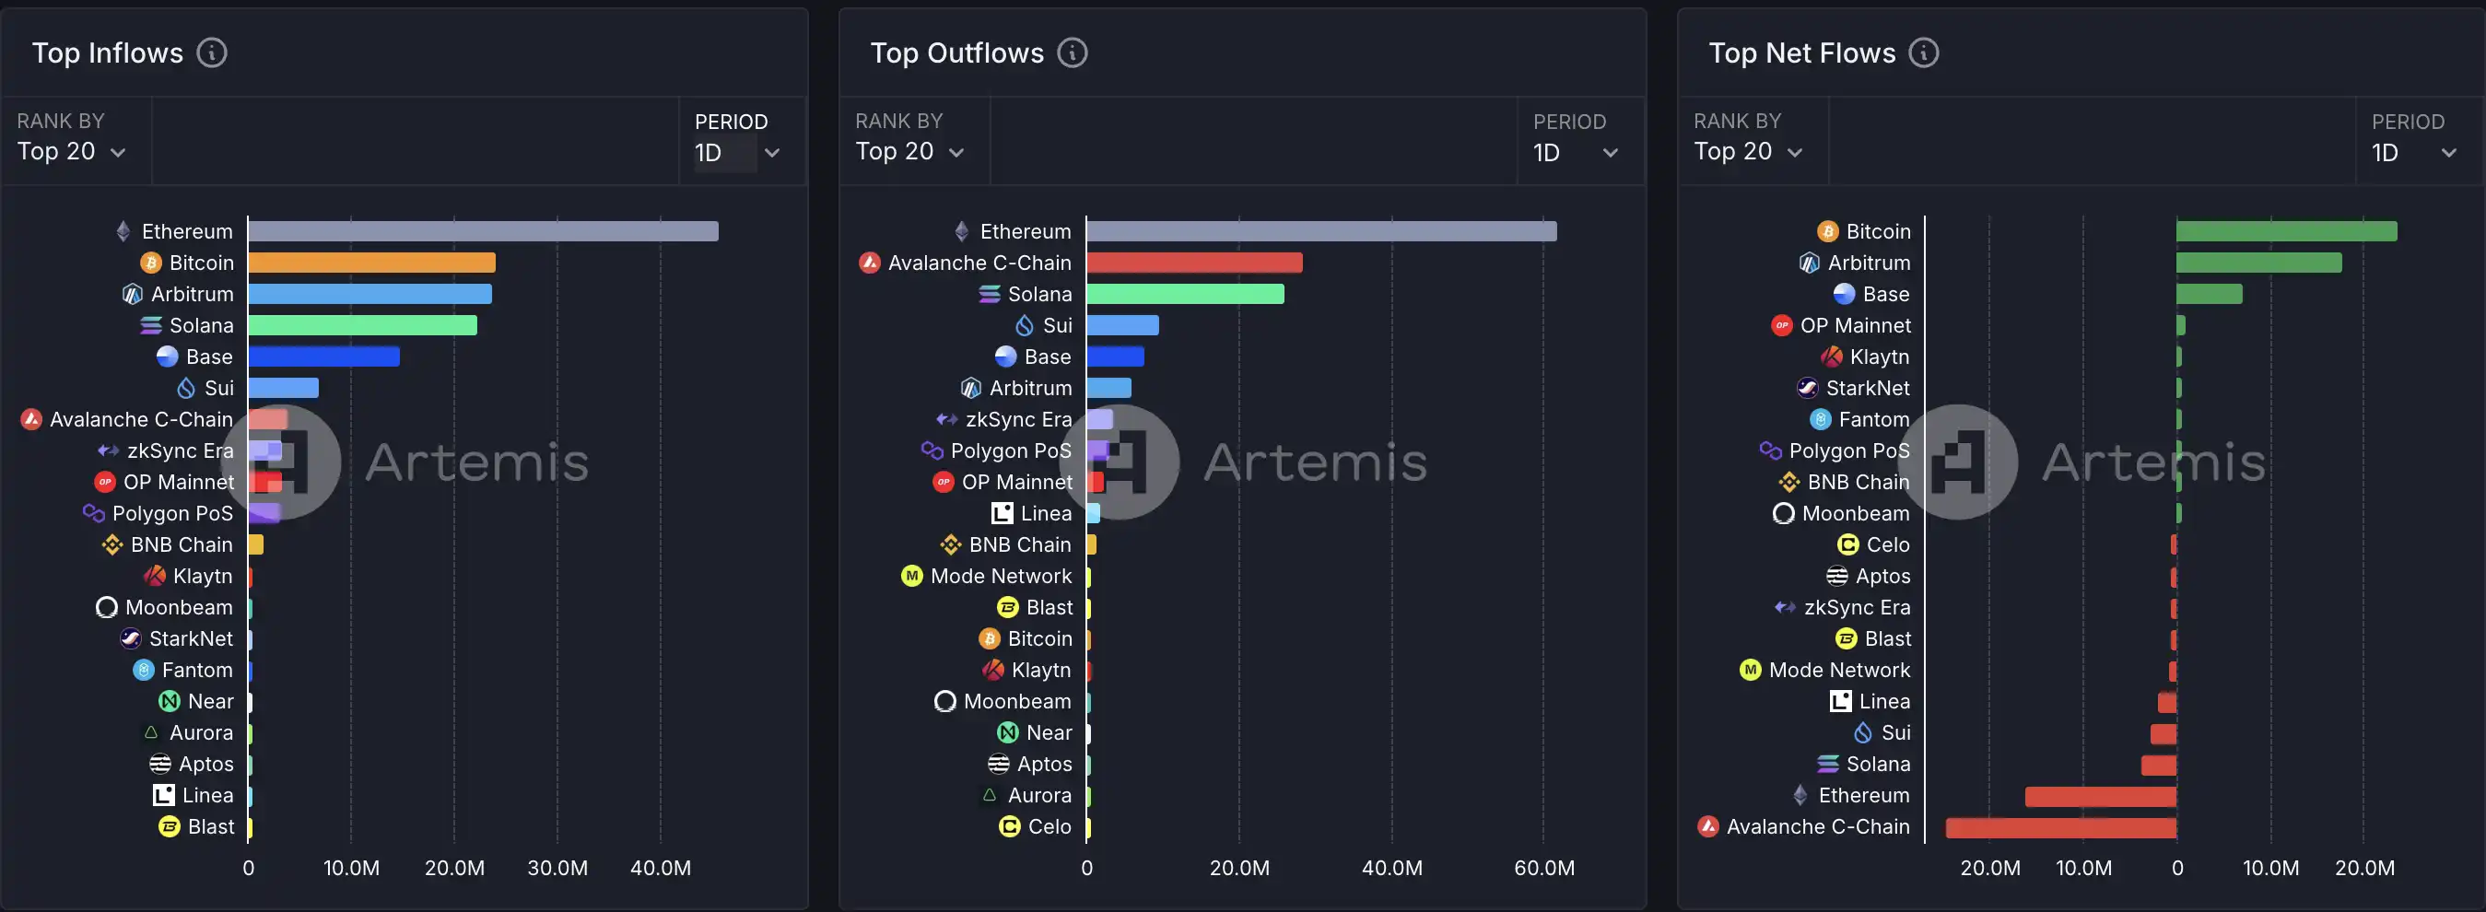Image resolution: width=2486 pixels, height=912 pixels.
Task: Select the Base label in Top Inflows
Action: coord(209,357)
